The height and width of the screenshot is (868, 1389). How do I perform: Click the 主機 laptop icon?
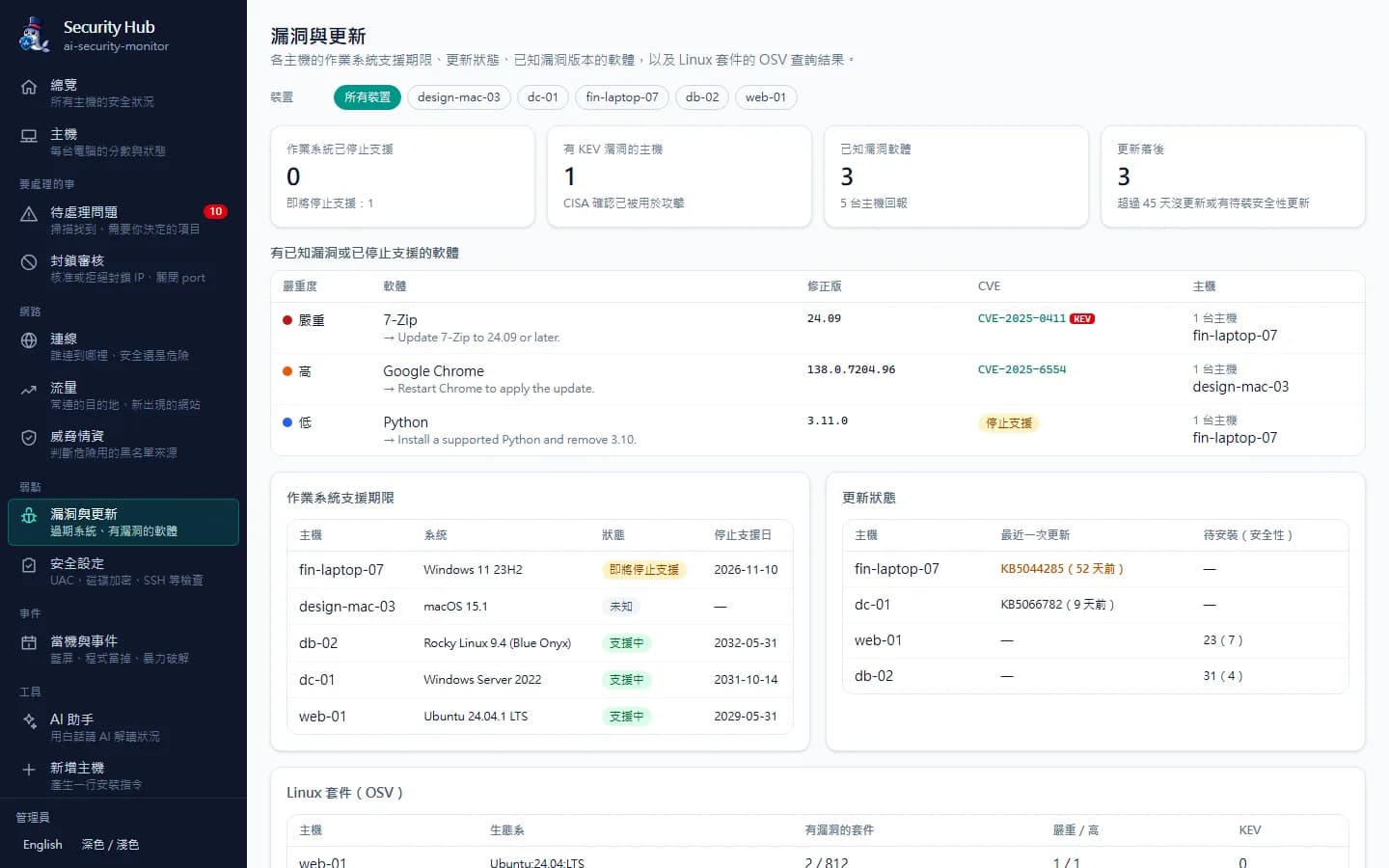29,136
